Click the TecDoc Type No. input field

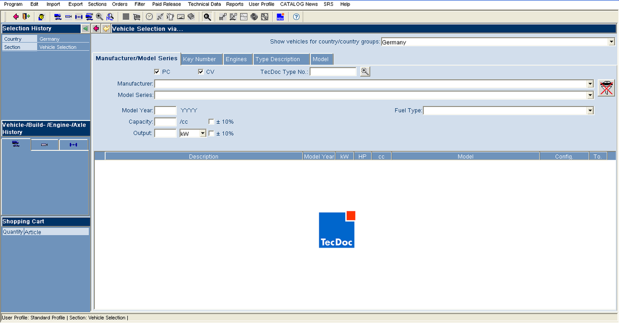333,72
